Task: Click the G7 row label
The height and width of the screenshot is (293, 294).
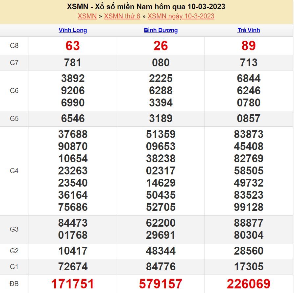Action: click(14, 62)
